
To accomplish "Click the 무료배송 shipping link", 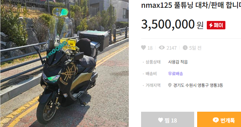I will (176, 74).
